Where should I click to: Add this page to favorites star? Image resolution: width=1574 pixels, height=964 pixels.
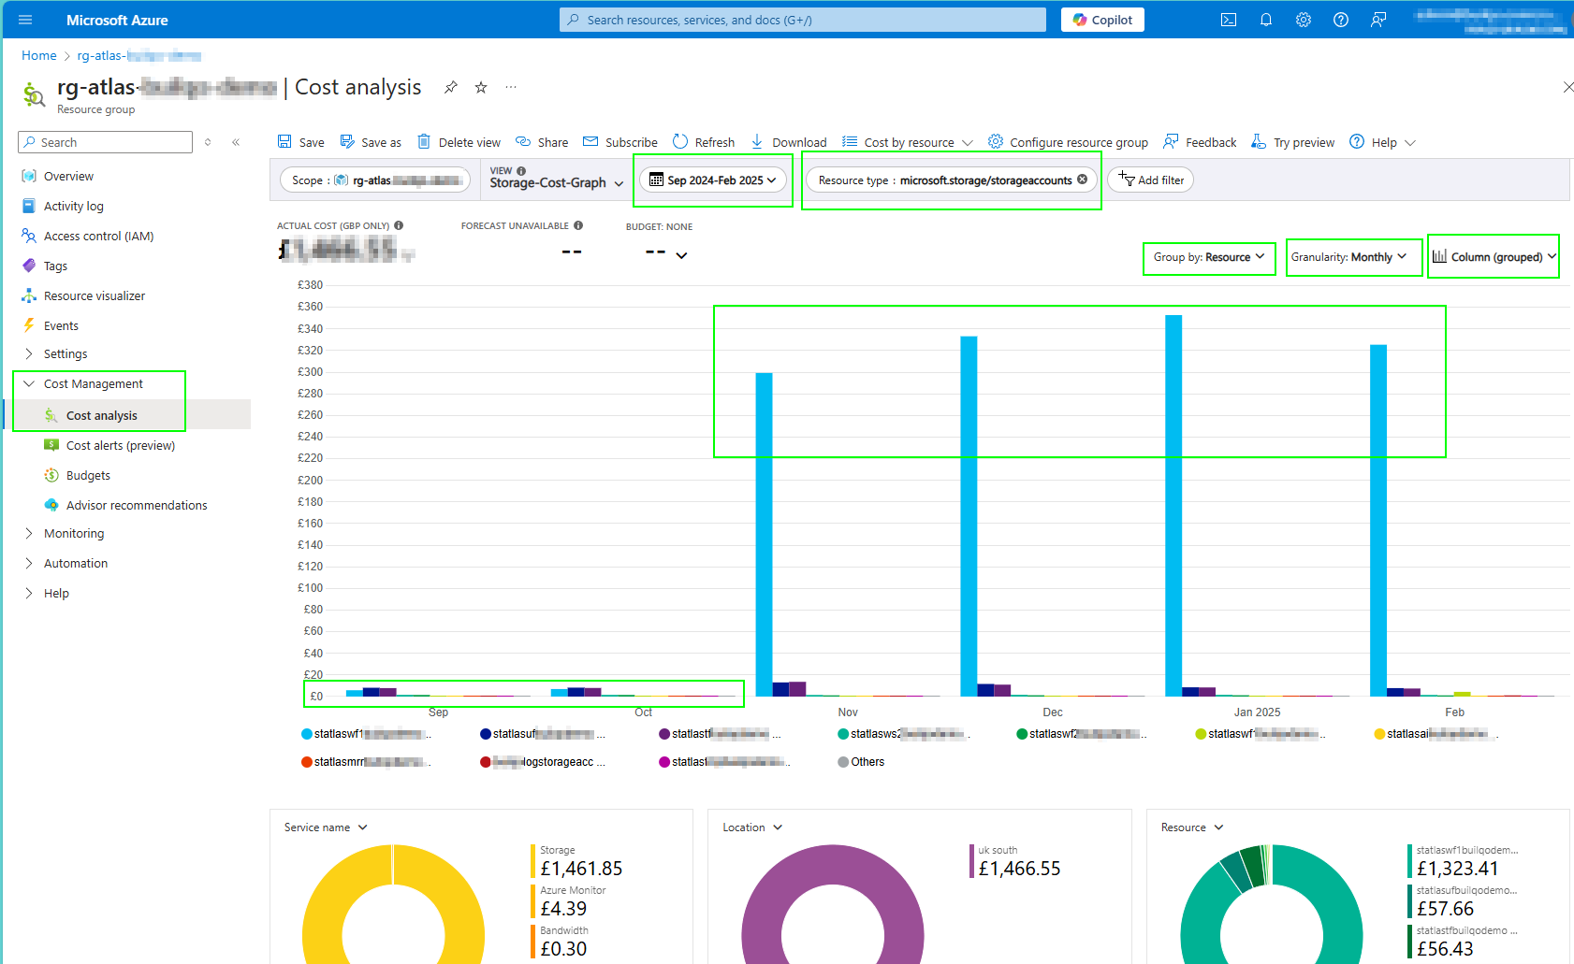tap(481, 87)
